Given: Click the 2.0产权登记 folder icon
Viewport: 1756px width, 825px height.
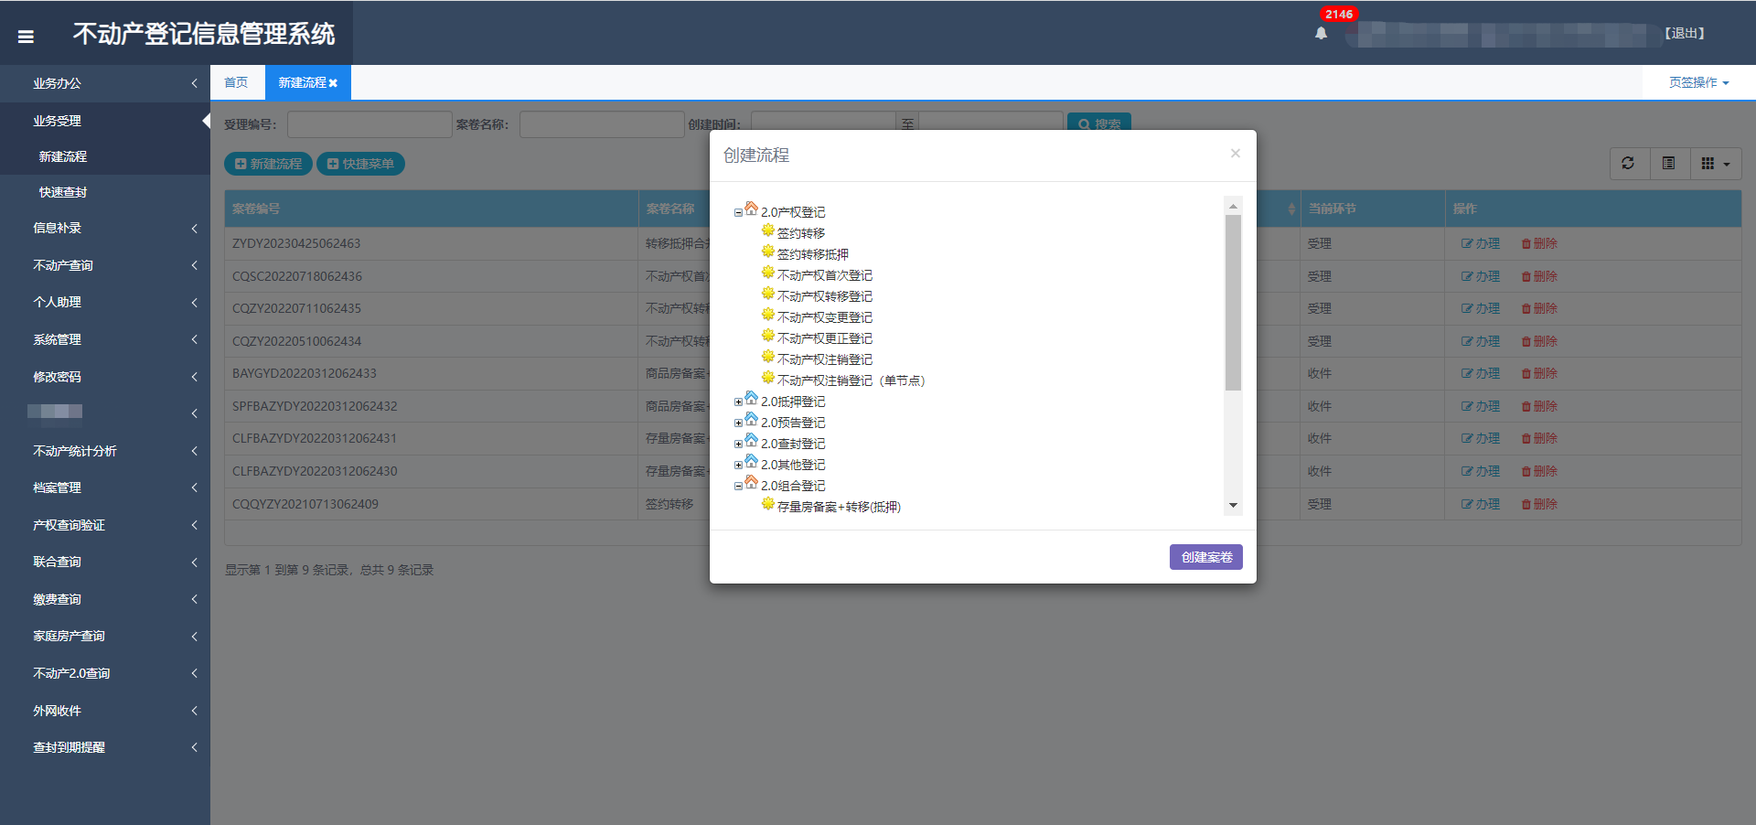Looking at the screenshot, I should (751, 209).
